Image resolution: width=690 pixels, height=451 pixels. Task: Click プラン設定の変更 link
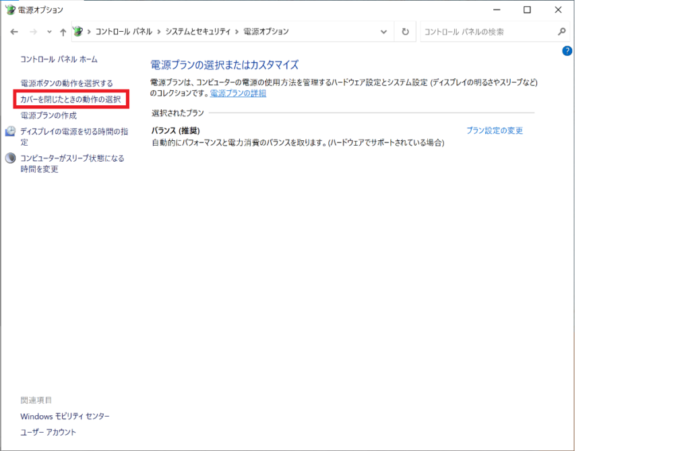click(x=495, y=131)
